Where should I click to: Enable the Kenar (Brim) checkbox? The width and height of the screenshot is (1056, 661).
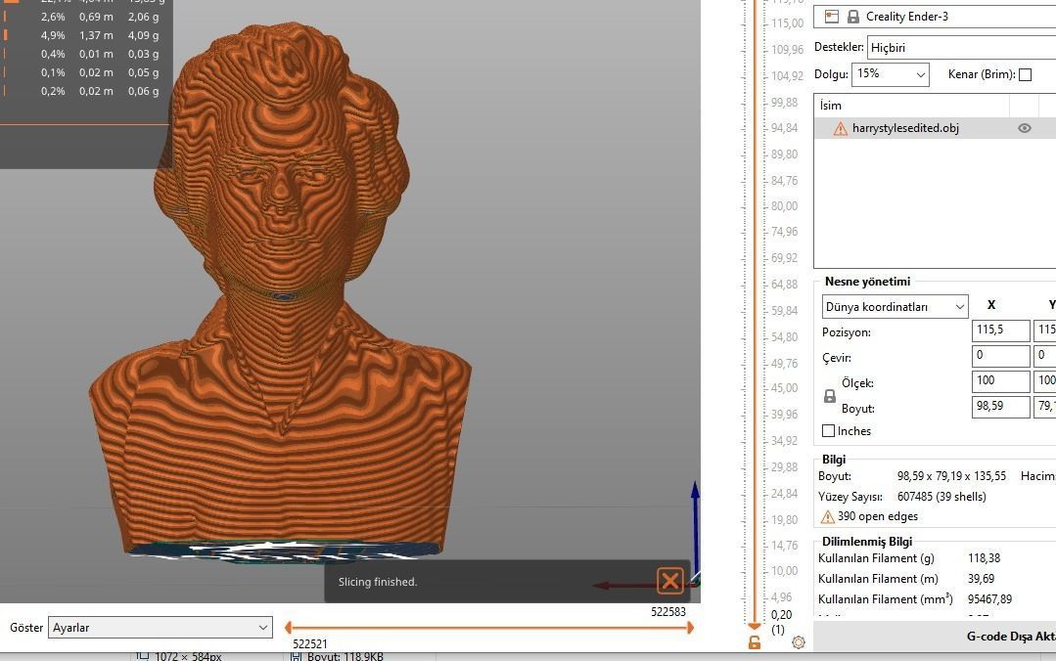tap(1025, 74)
